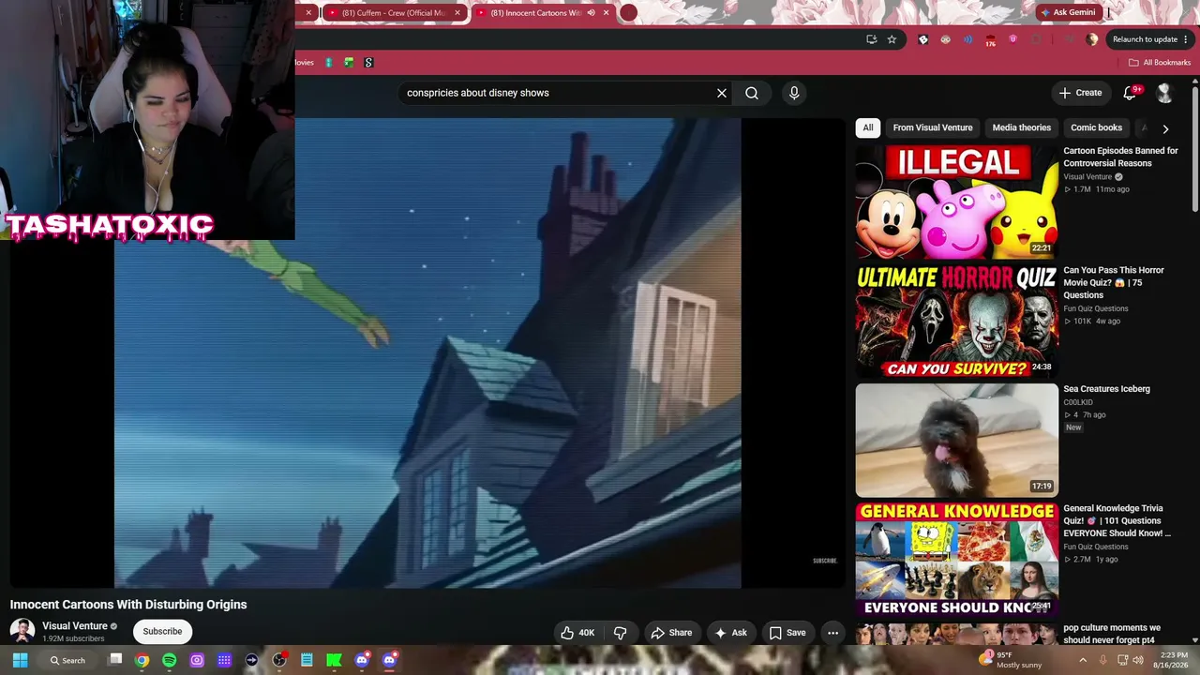The height and width of the screenshot is (675, 1200).
Task: Open the Windows Start menu
Action: [20, 660]
